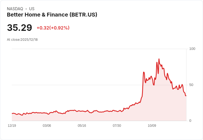Select the 50 value on the price axis
Image resolution: width=203 pixels, height=140 pixels.
[191, 85]
